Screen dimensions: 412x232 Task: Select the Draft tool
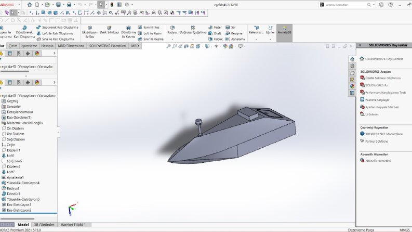pyautogui.click(x=215, y=33)
